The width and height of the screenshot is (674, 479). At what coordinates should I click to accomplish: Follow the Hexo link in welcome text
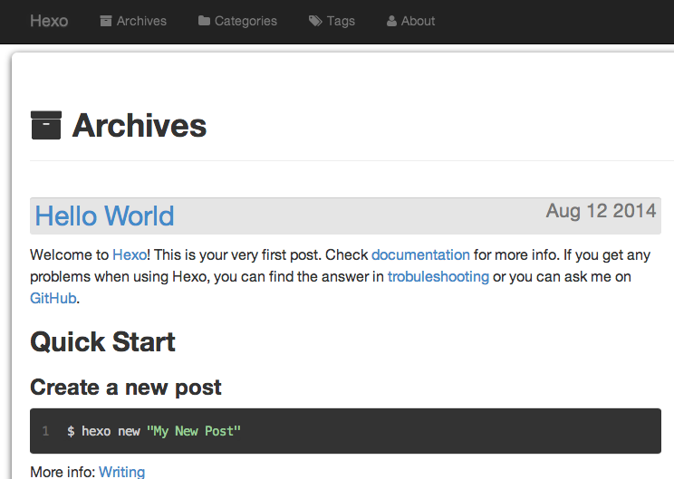pyautogui.click(x=130, y=254)
